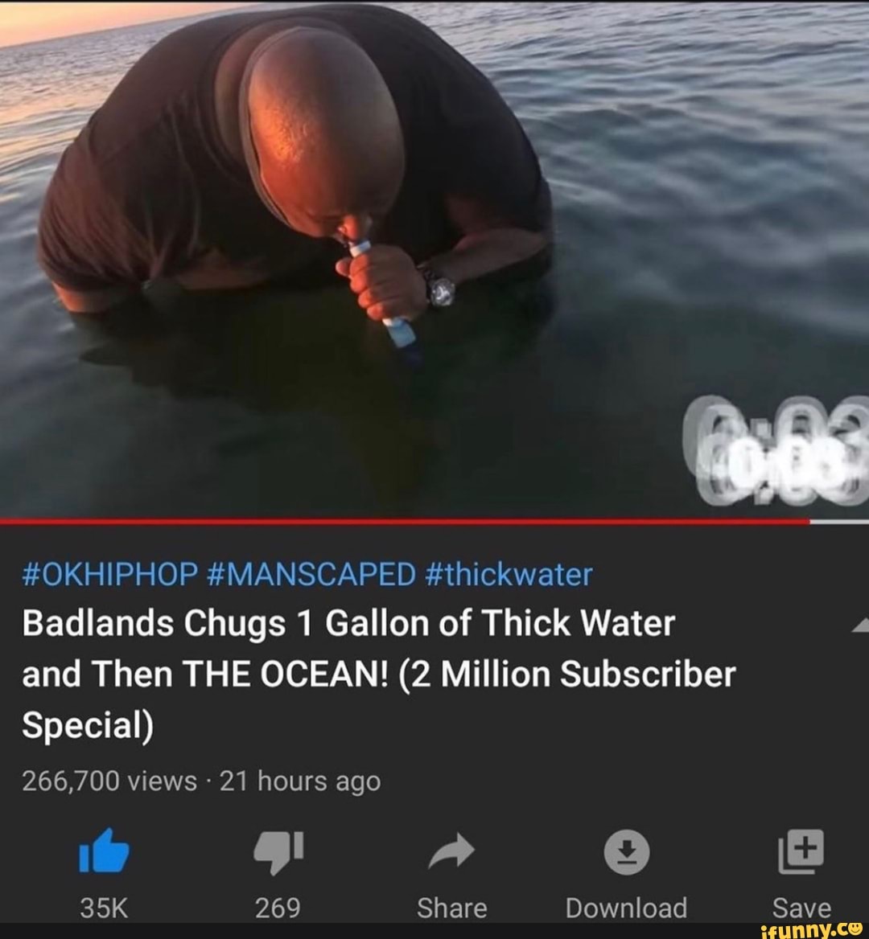869x939 pixels.
Task: Tap the Save to playlist icon
Action: tap(801, 851)
